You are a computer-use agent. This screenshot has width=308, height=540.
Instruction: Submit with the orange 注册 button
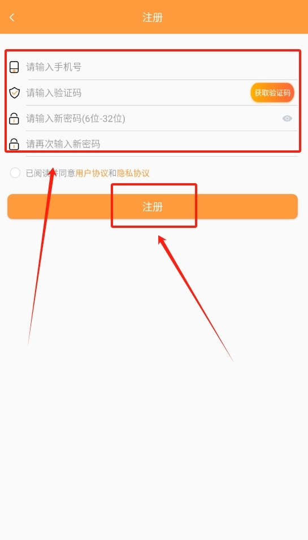(x=153, y=206)
